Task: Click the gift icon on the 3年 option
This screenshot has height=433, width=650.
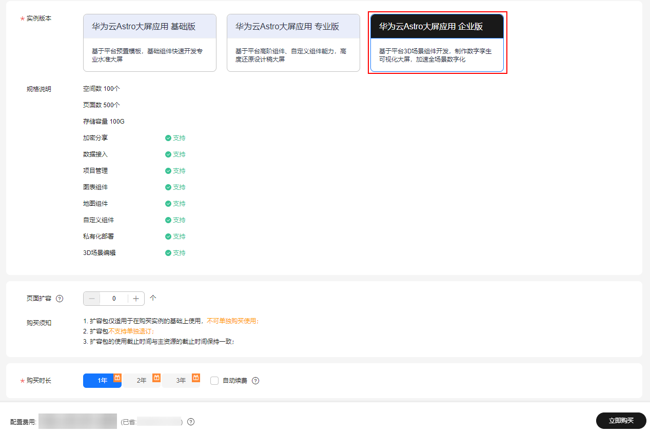Action: click(196, 378)
